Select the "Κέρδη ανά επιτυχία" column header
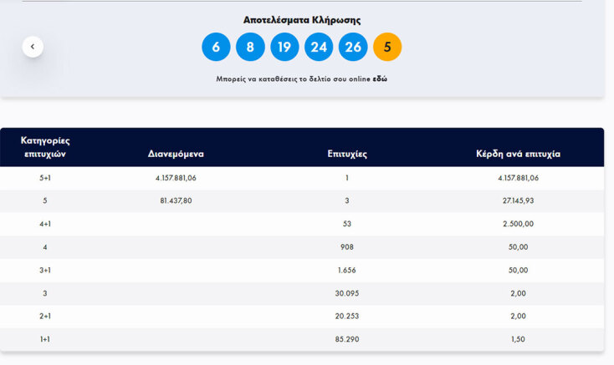This screenshot has width=614, height=365. (x=518, y=155)
